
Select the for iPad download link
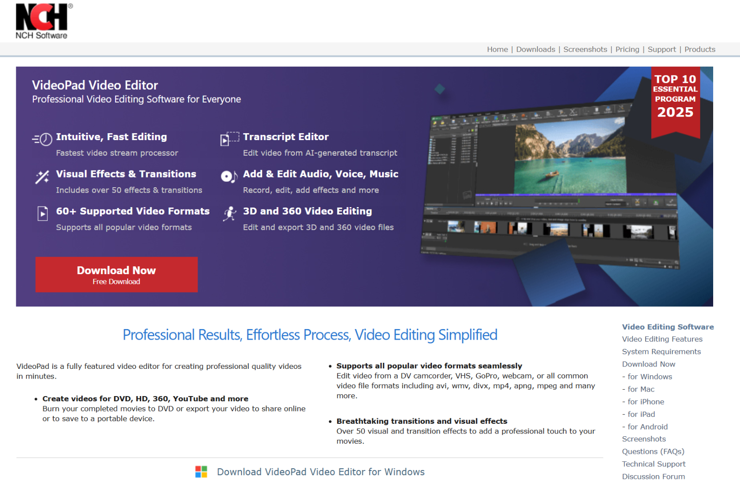(x=641, y=414)
